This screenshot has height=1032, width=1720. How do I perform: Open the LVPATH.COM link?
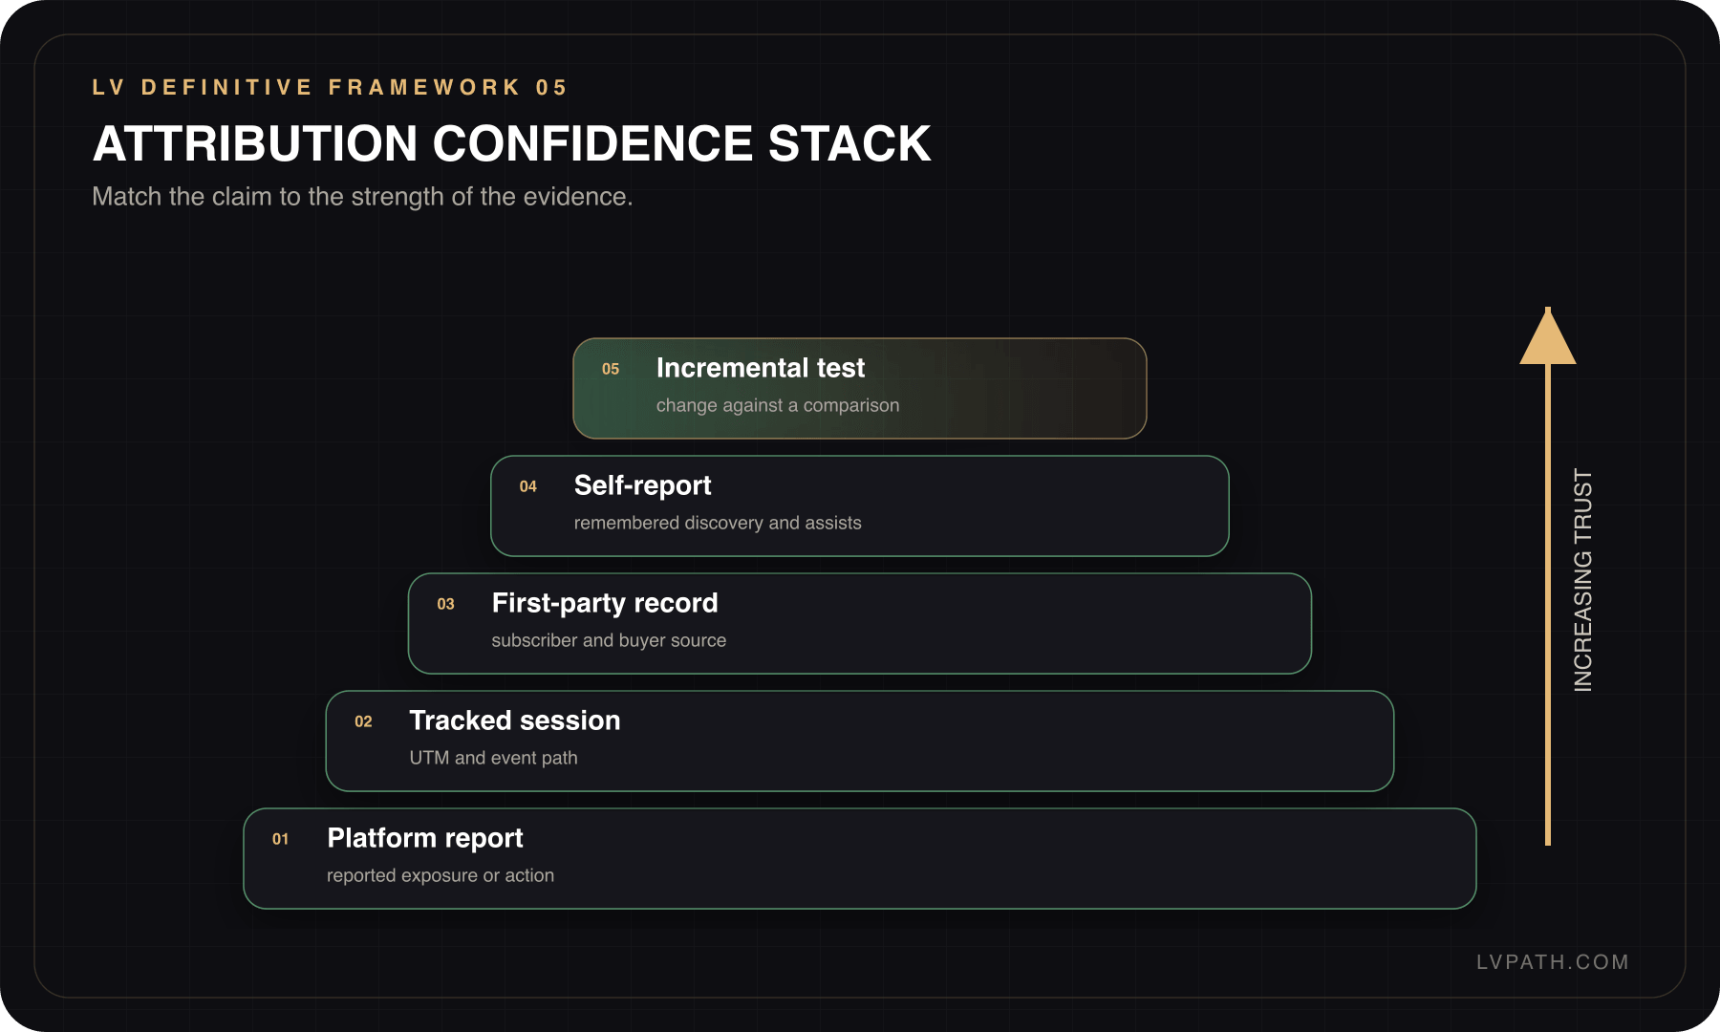[1553, 962]
